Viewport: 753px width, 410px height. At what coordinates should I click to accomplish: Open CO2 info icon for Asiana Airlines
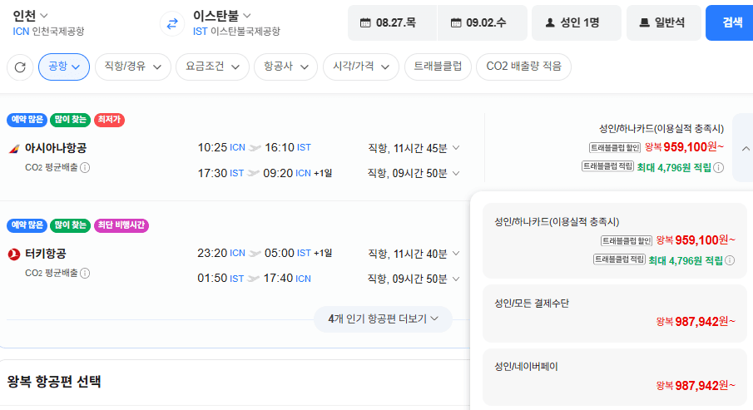(x=85, y=167)
